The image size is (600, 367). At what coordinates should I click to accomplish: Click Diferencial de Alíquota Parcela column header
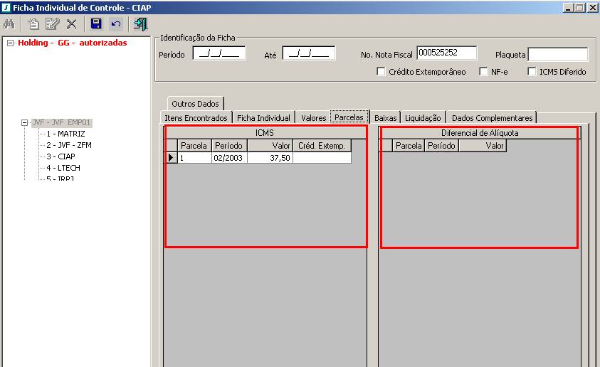(x=409, y=146)
